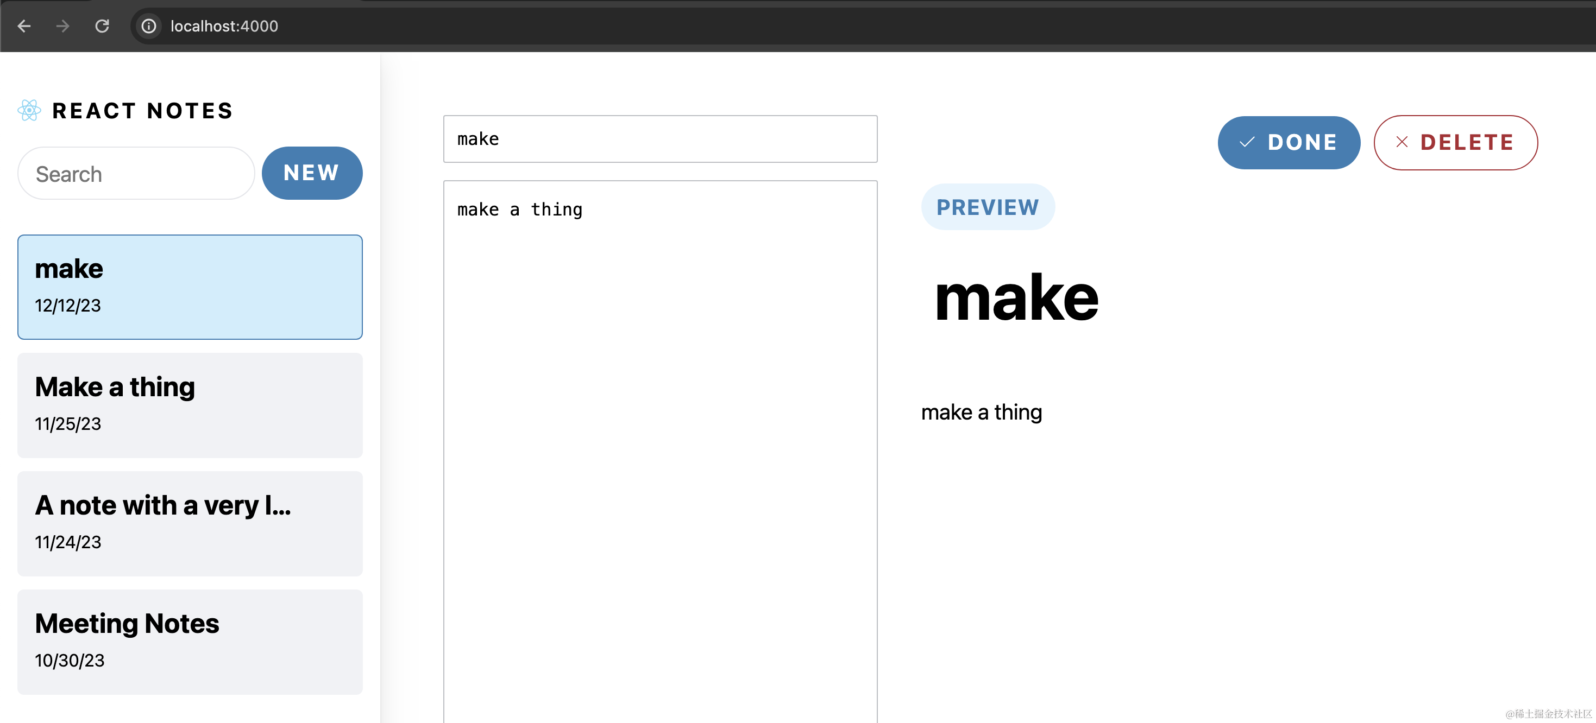
Task: Open the 'A note with a very l...' note
Action: [190, 523]
